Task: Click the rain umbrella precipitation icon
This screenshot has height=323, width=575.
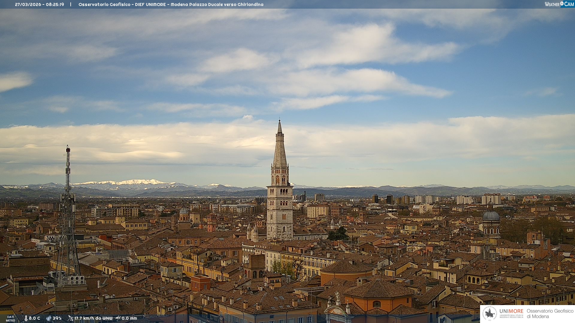Action: [x=118, y=319]
